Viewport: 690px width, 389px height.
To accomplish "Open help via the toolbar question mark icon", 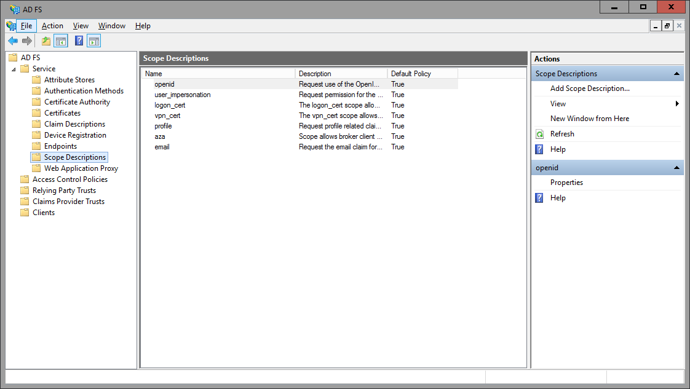I will coord(77,41).
